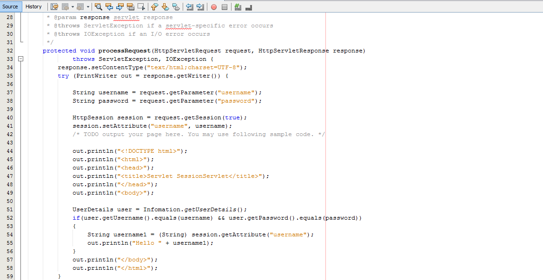Open the Forward history dropdown arrow

click(88, 7)
